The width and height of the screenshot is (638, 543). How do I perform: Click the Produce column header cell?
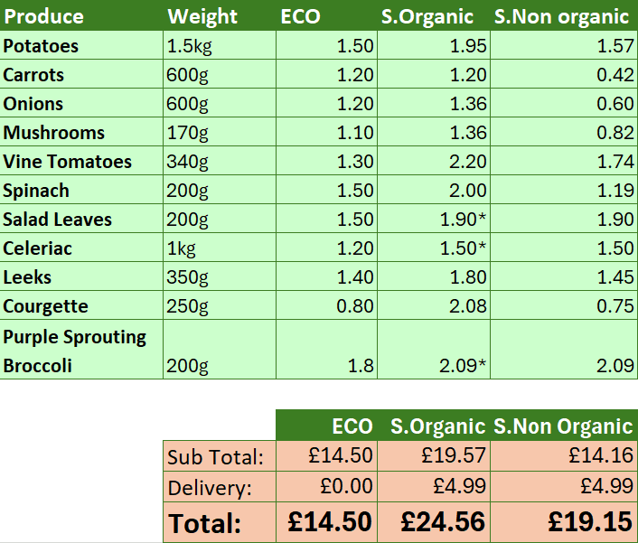pos(81,16)
